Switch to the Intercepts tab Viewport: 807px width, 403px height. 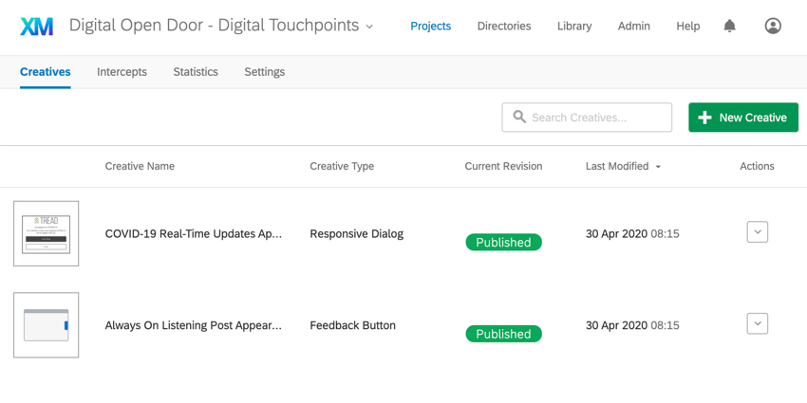tap(122, 72)
